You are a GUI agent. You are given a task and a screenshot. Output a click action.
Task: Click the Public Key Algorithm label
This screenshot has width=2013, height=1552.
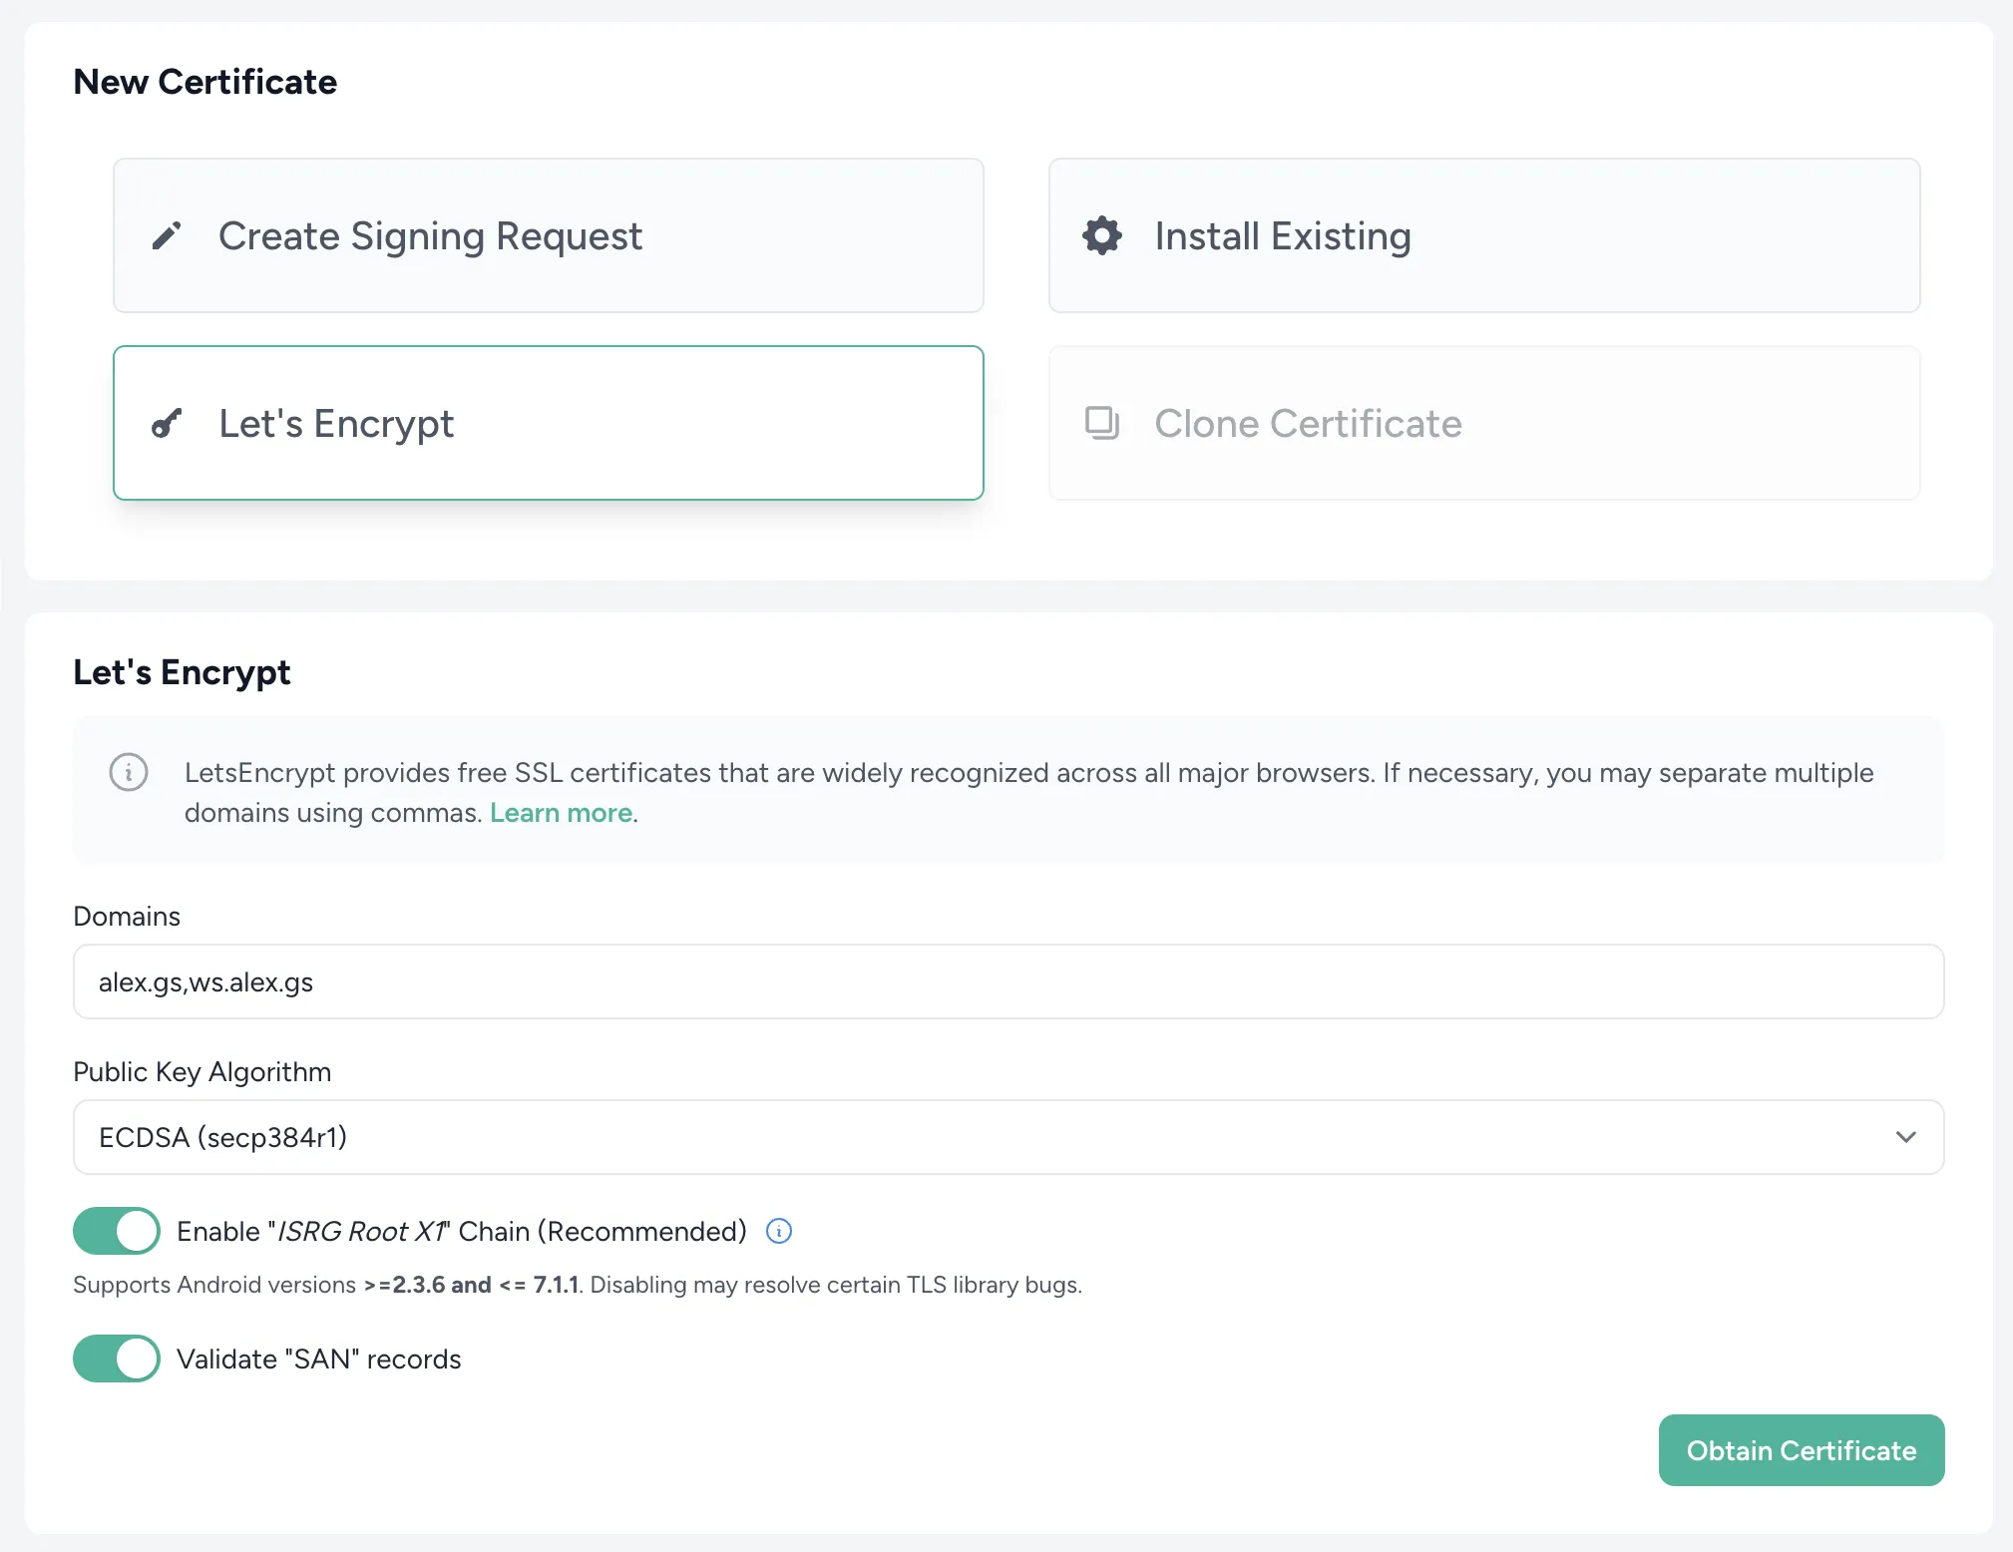coord(202,1071)
